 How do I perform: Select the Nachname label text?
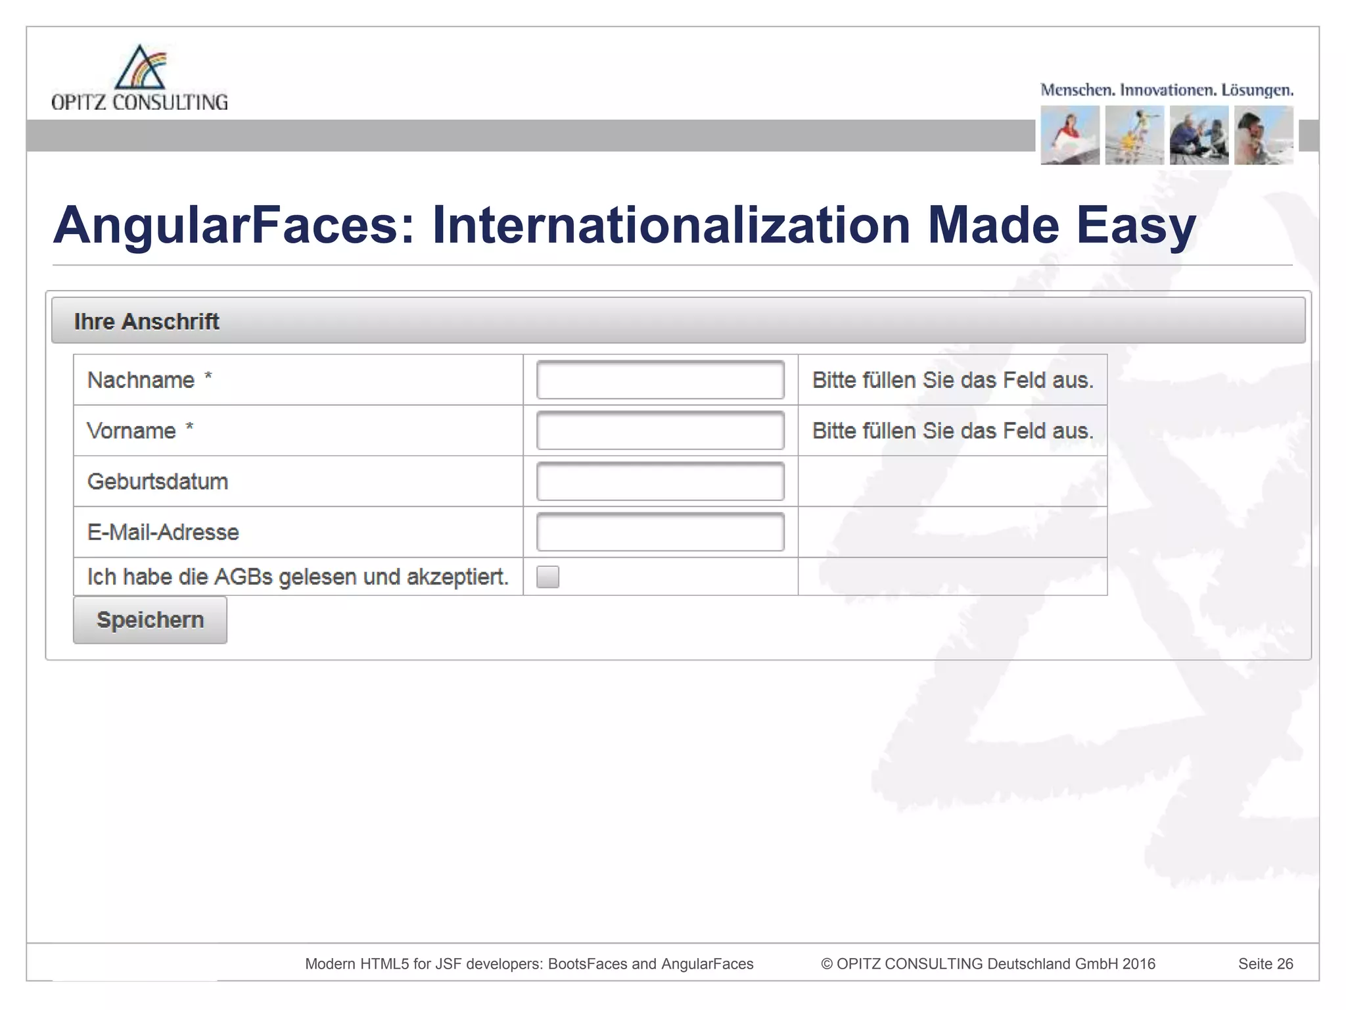click(141, 380)
